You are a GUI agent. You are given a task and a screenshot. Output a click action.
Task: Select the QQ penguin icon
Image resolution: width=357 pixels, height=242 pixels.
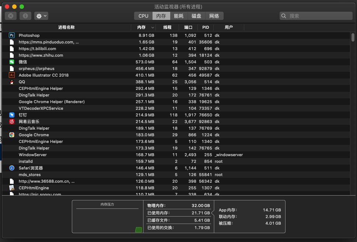11,82
